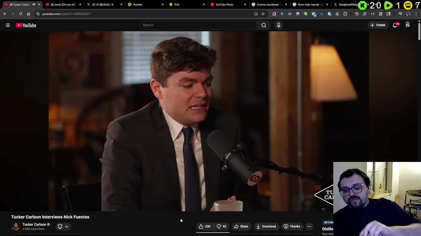Viewport: 421px width, 236px height.
Task: Open the Chrome profile avatar
Action: 408,14
